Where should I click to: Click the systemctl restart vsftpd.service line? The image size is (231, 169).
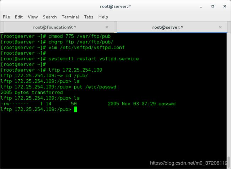(70, 59)
